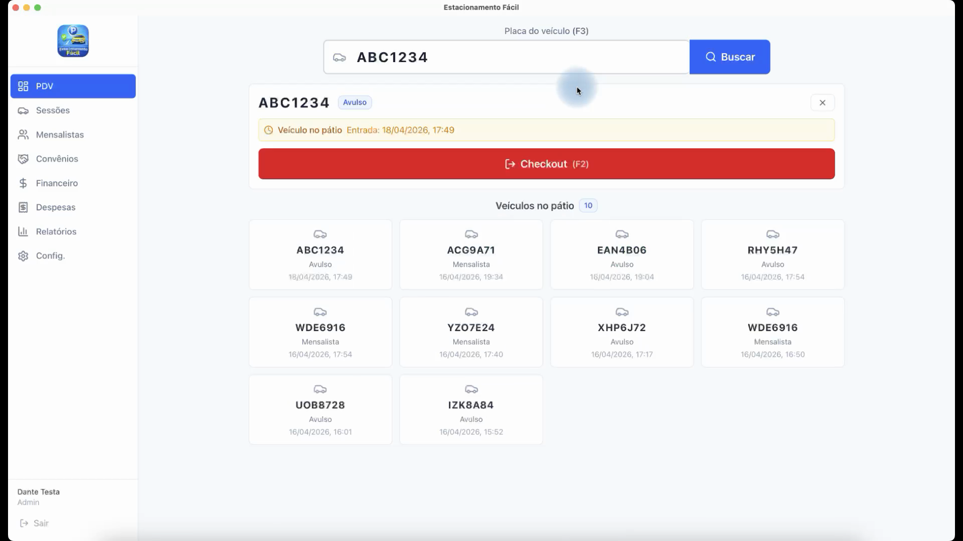The height and width of the screenshot is (541, 963).
Task: Click the Avulso badge next to ABC1234
Action: coord(355,102)
